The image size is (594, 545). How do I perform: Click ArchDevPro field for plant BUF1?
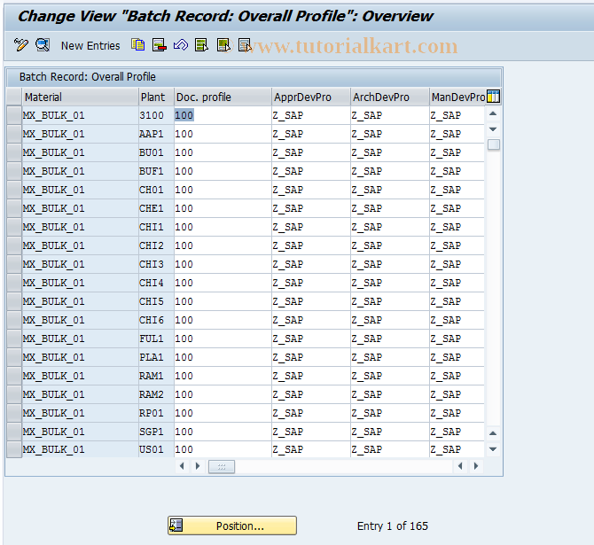coord(390,171)
